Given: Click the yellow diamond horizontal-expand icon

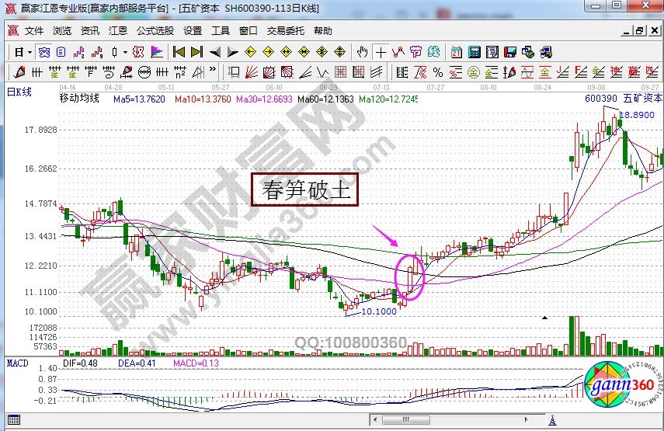Looking at the screenshot, I should pyautogui.click(x=287, y=52).
